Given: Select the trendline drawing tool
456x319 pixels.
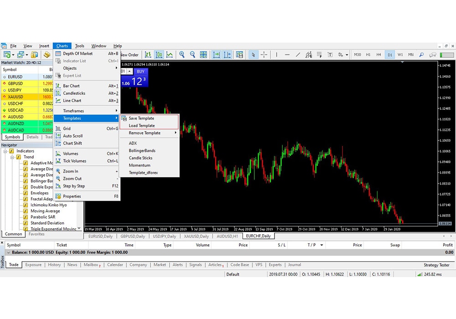Looking at the screenshot, I should [x=298, y=55].
